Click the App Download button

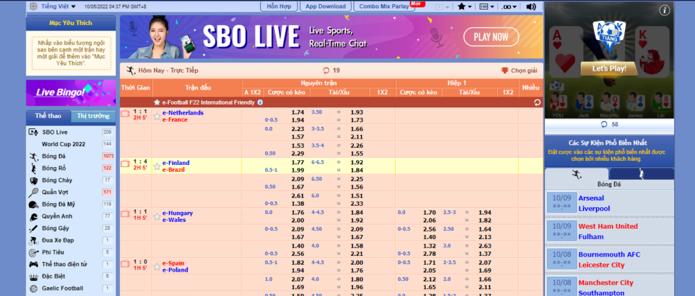click(x=326, y=6)
